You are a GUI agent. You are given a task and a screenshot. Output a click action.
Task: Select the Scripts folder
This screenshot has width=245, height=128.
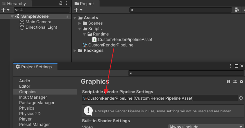95,29
